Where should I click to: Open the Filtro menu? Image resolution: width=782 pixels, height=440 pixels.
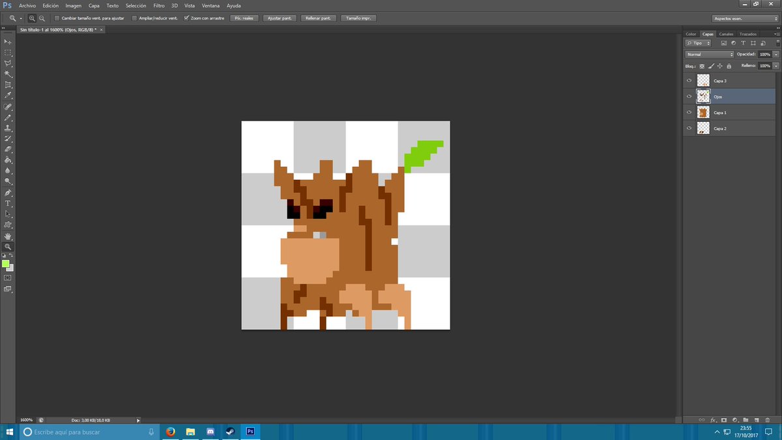click(159, 5)
